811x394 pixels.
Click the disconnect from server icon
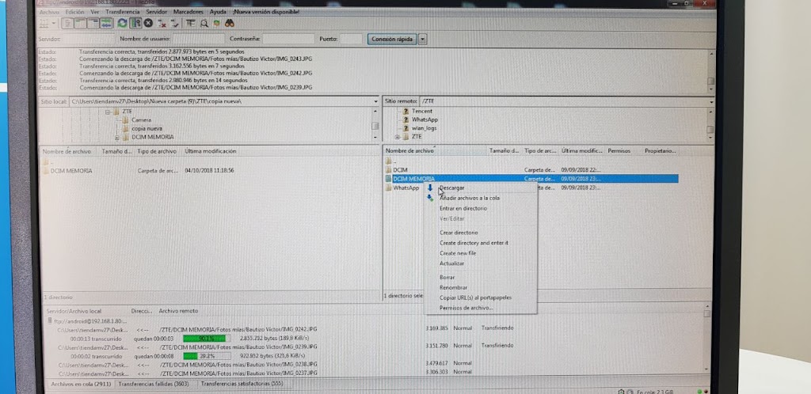tap(161, 24)
